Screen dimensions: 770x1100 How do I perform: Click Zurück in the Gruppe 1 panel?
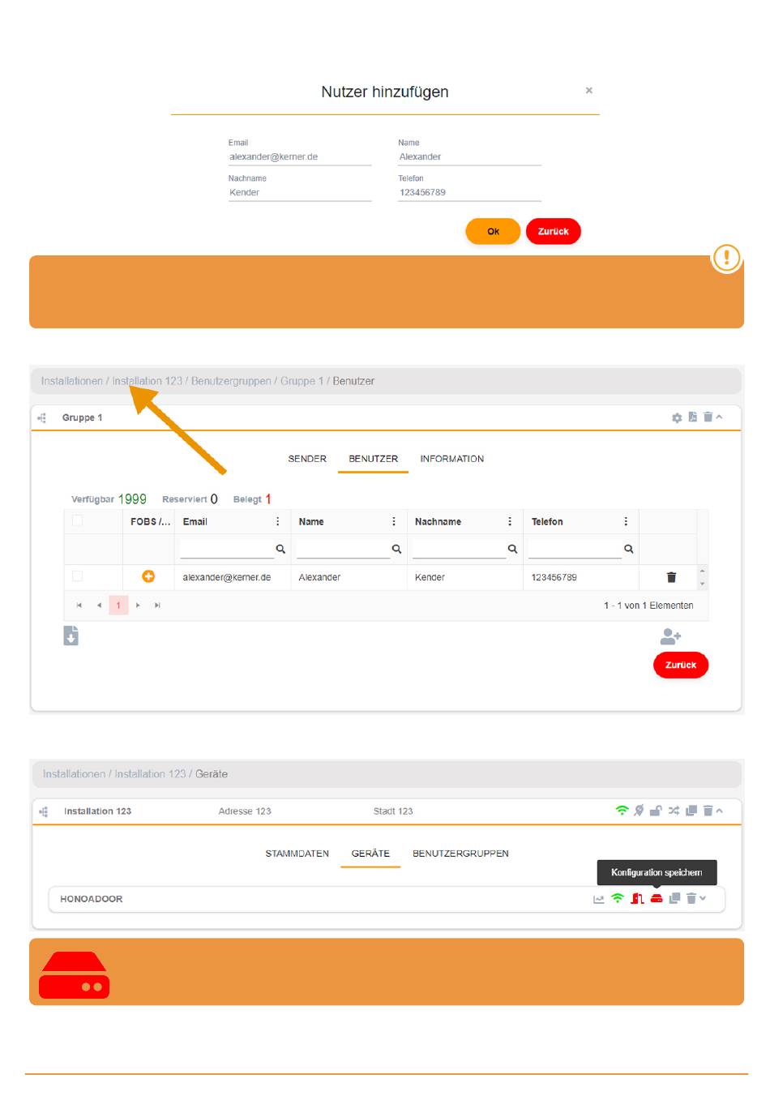pyautogui.click(x=681, y=665)
